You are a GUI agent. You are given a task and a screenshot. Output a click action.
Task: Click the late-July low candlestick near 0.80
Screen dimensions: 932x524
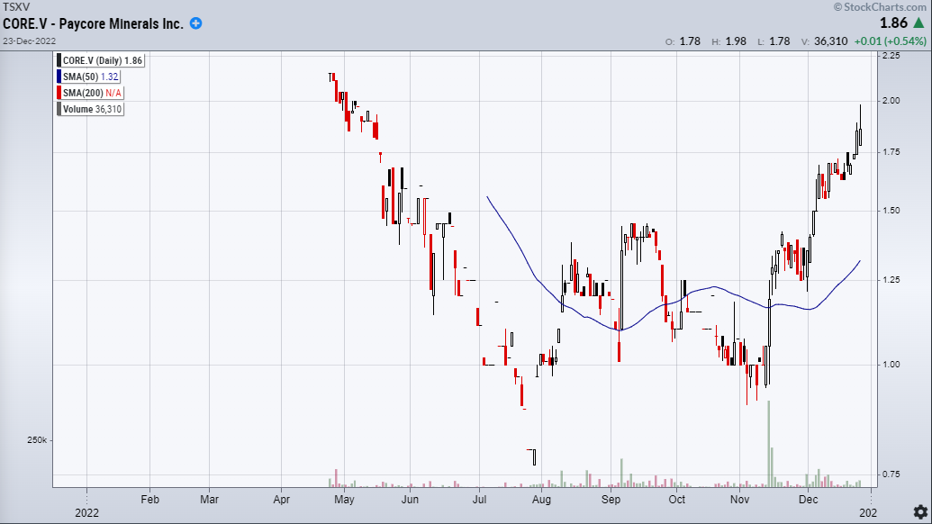pos(534,456)
